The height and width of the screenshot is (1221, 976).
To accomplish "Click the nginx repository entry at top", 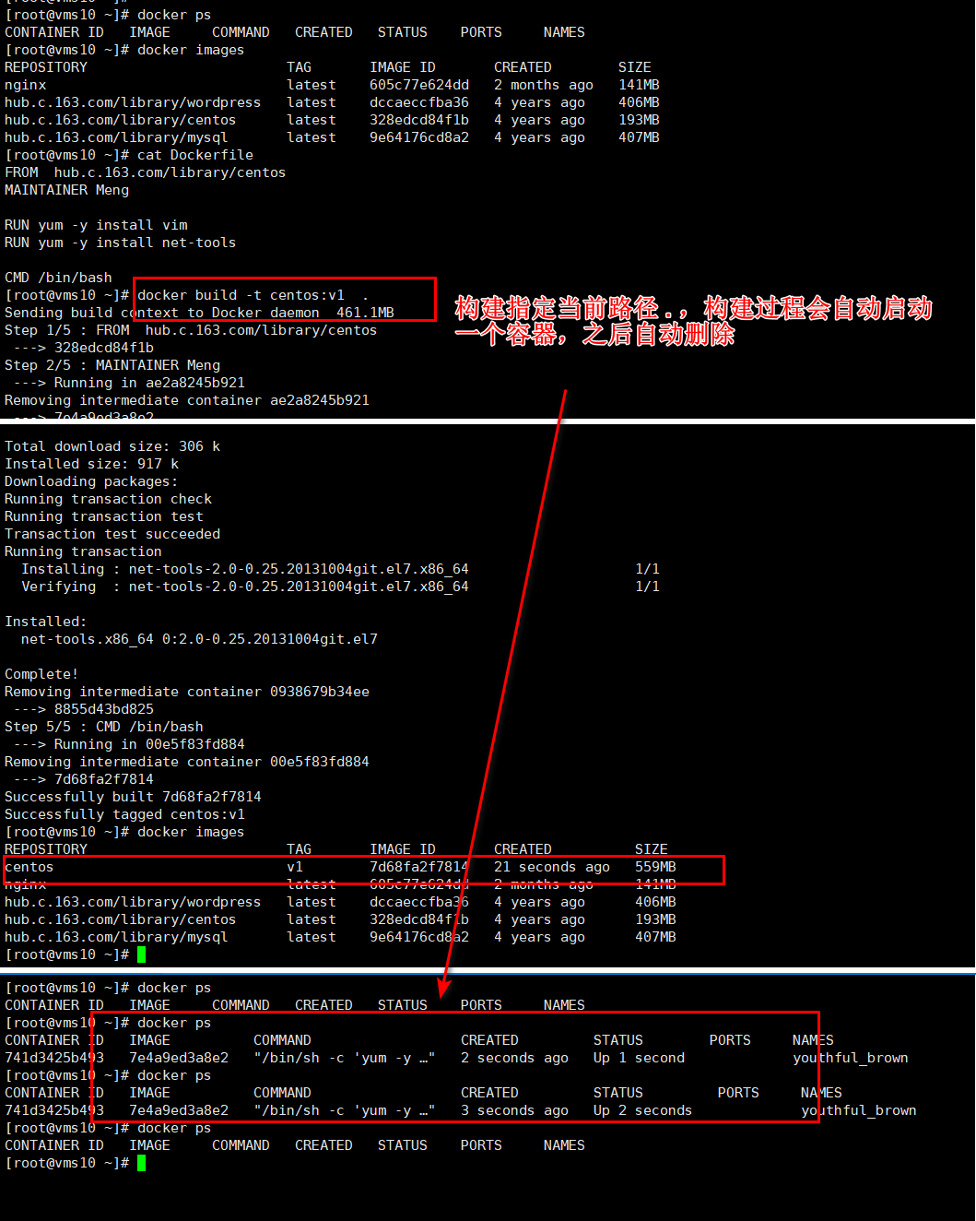I will point(25,85).
